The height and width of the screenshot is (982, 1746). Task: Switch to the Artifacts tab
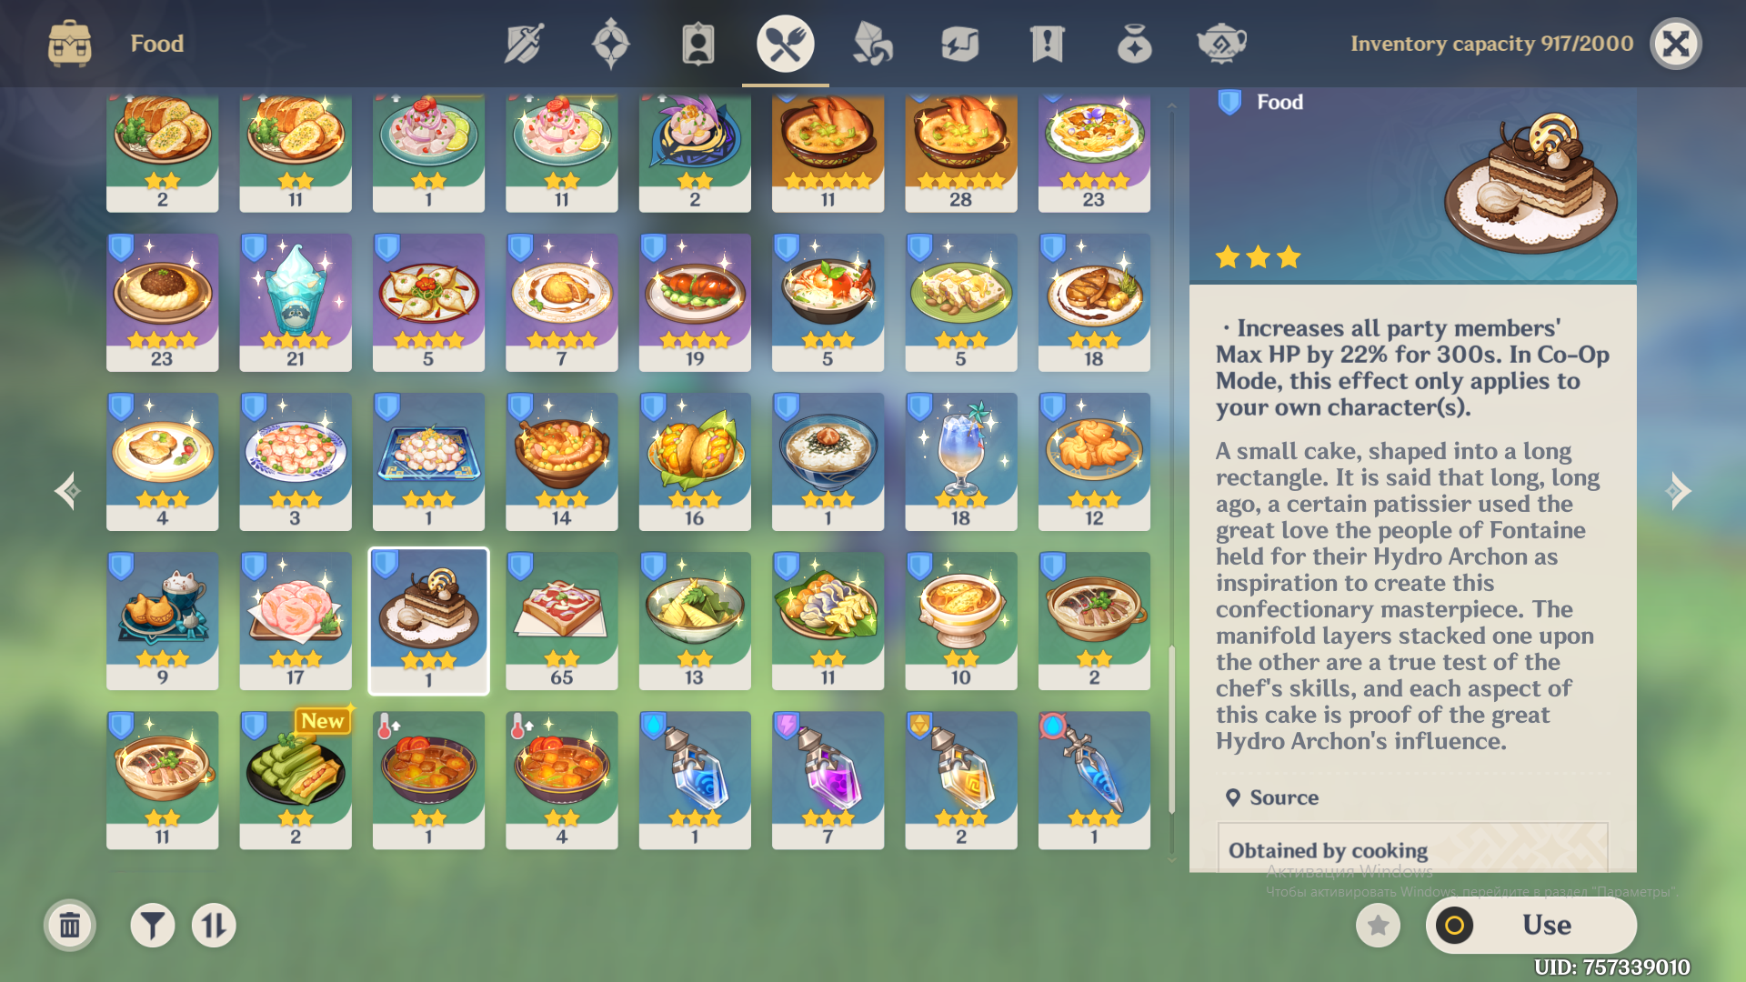click(x=610, y=44)
